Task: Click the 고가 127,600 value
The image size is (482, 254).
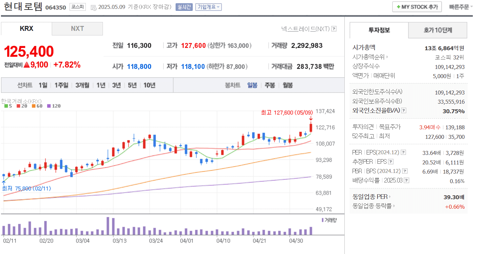Action: pyautogui.click(x=193, y=46)
